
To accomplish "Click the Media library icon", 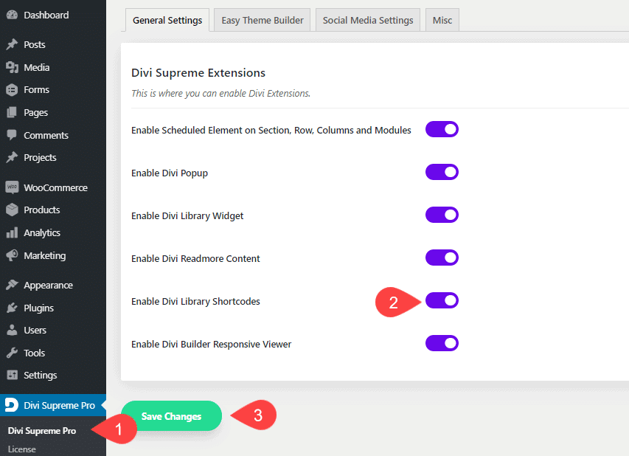I will coord(12,67).
